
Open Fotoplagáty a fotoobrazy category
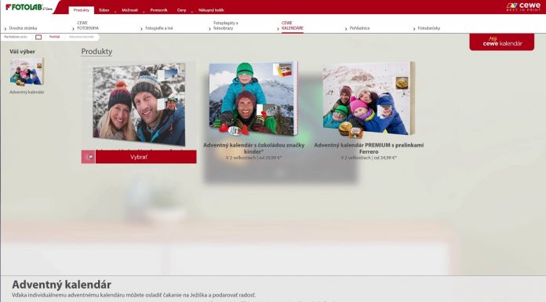click(226, 25)
